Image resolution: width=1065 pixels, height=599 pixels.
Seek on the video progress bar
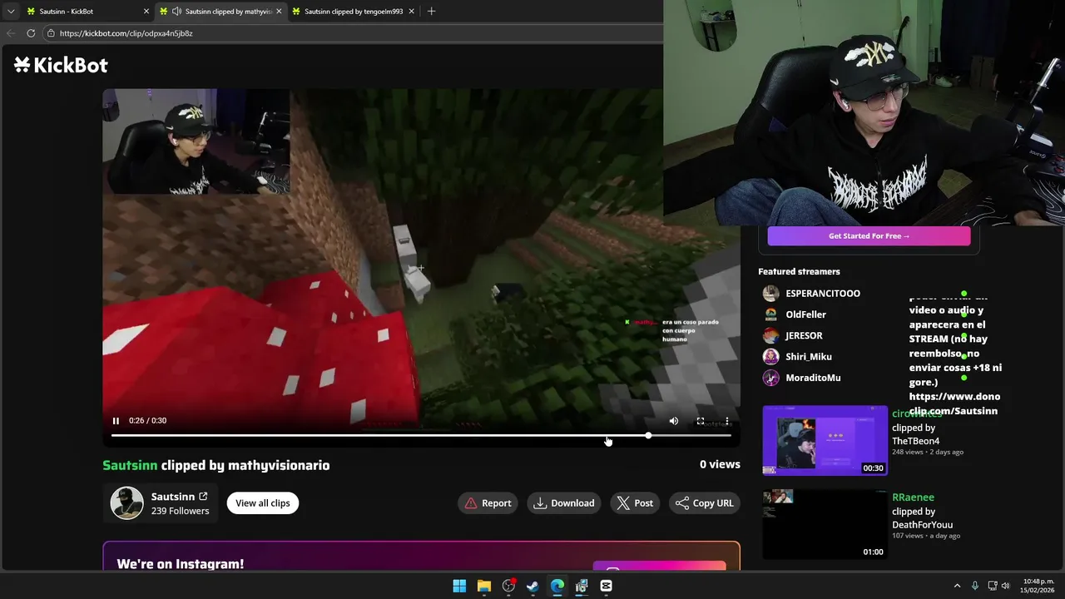pos(421,435)
